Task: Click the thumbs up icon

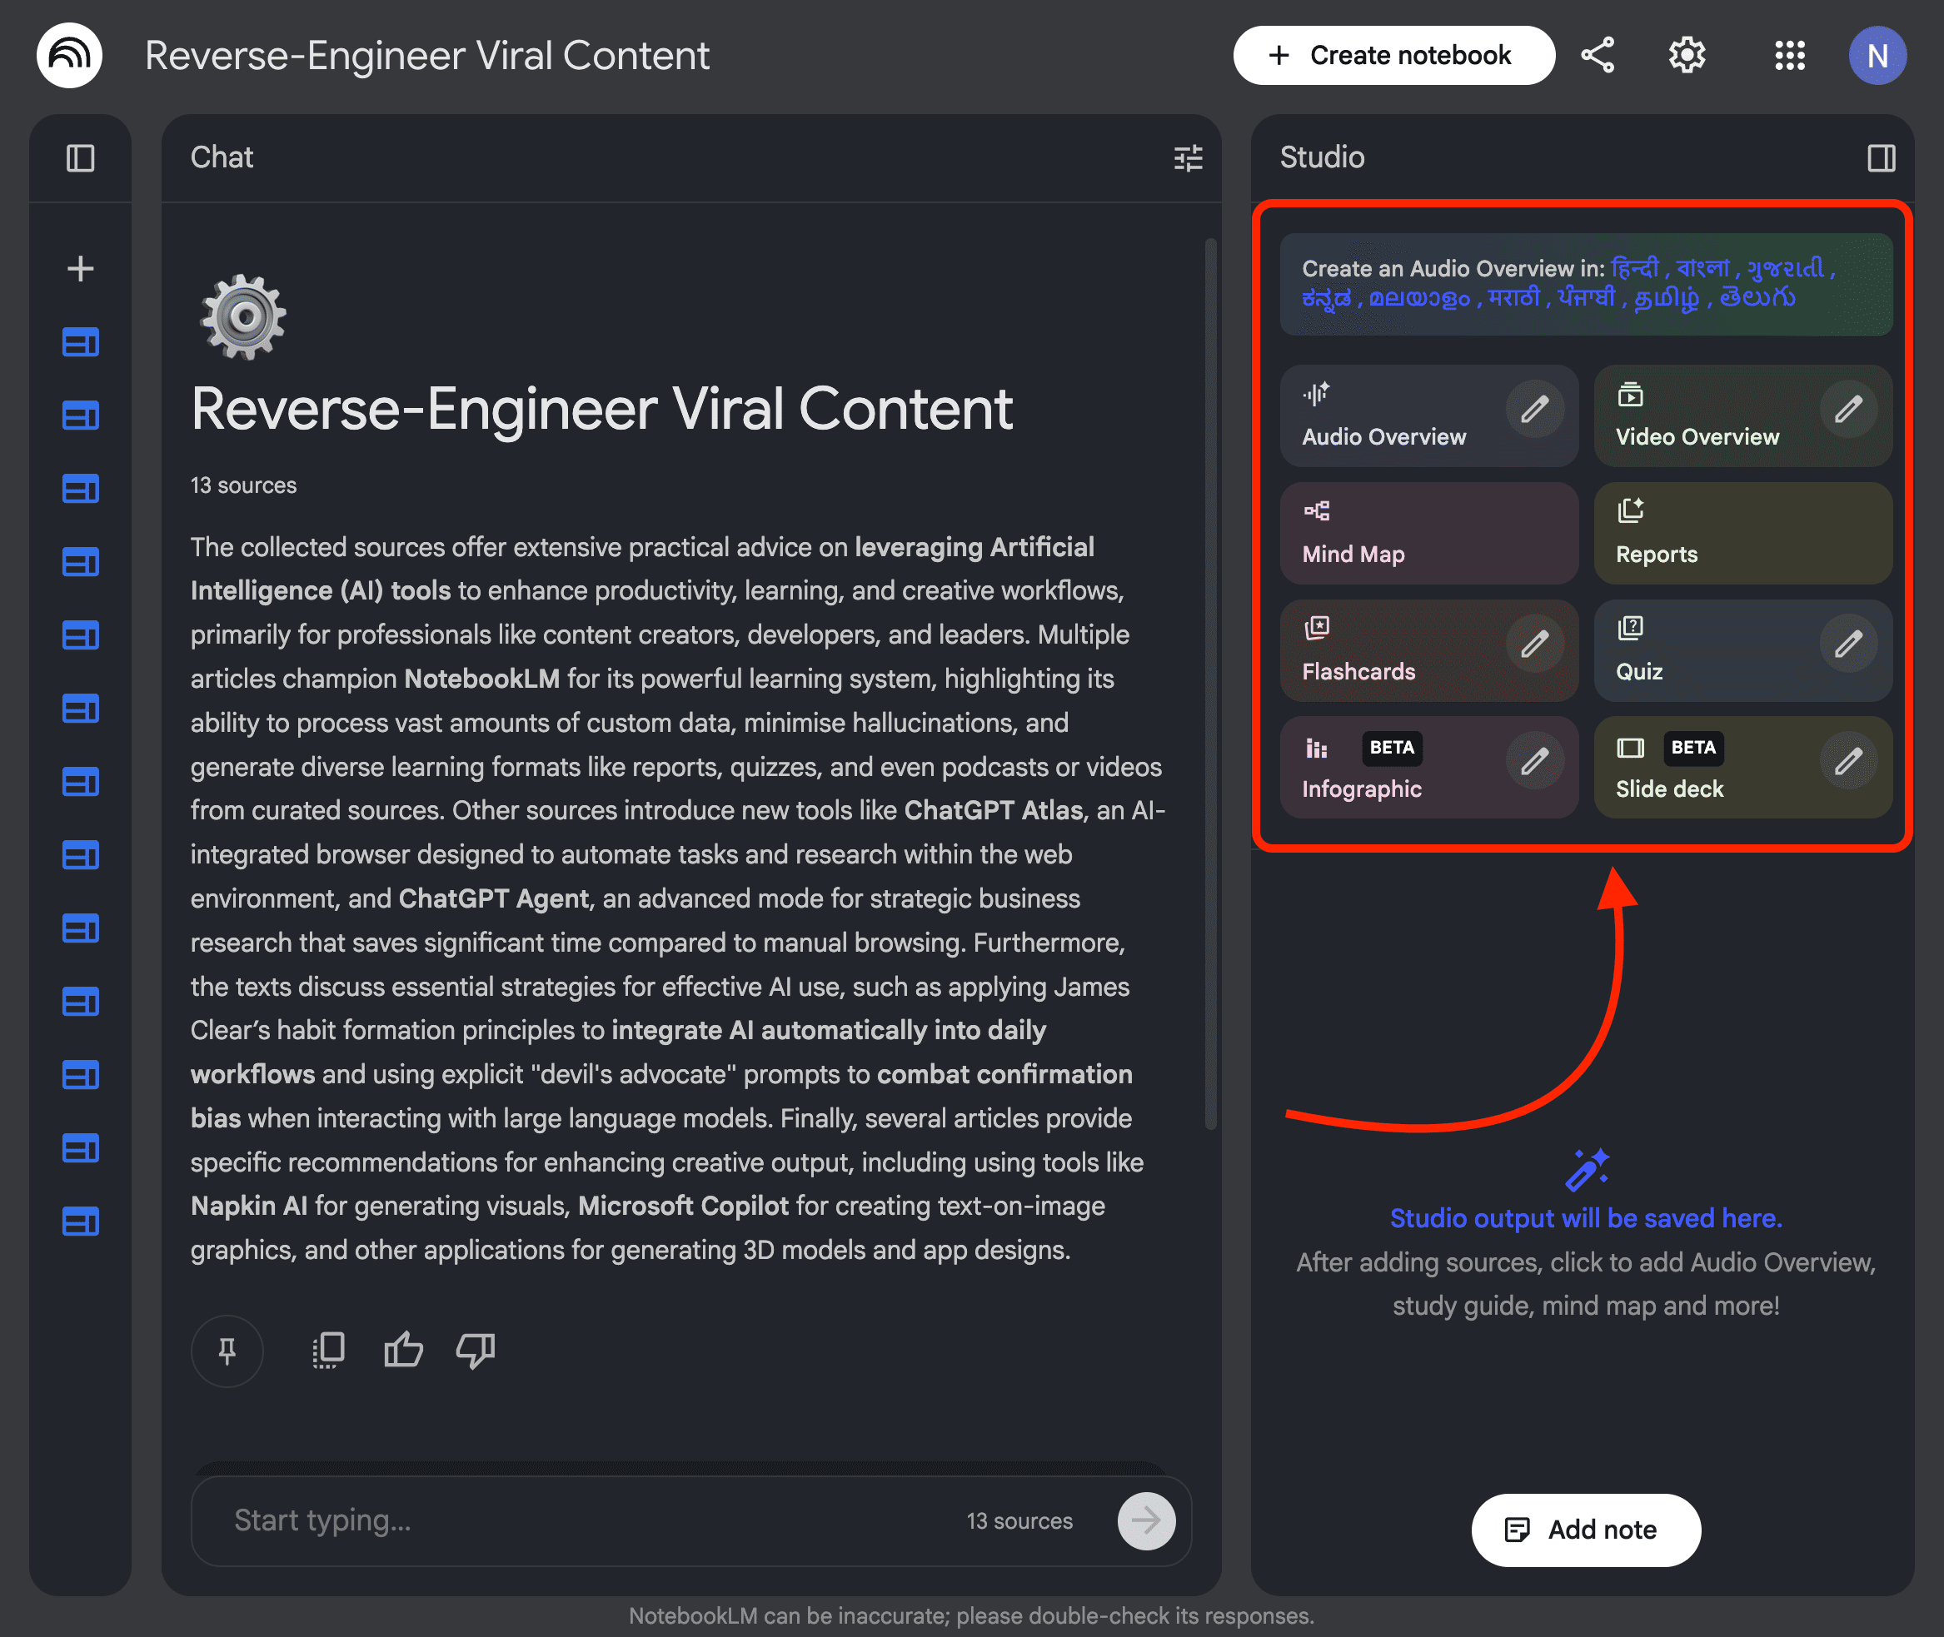Action: [403, 1351]
